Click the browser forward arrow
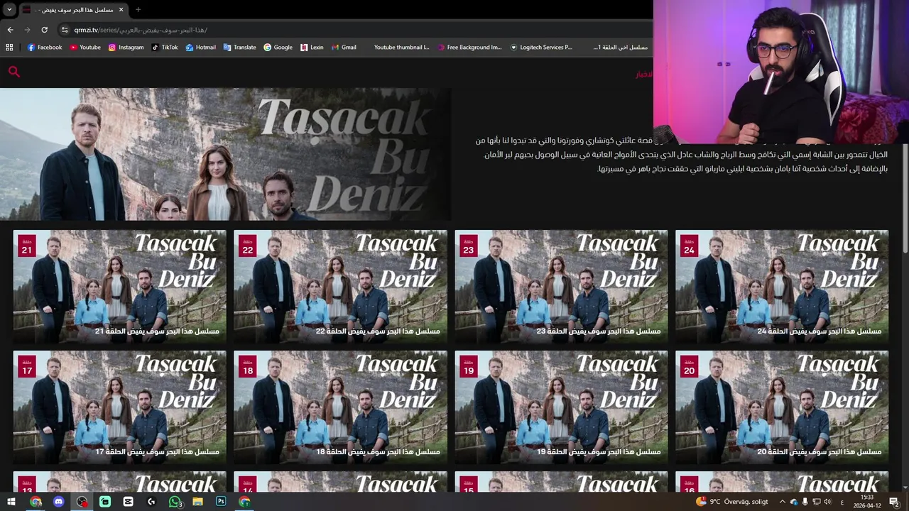The width and height of the screenshot is (909, 511). pos(27,30)
